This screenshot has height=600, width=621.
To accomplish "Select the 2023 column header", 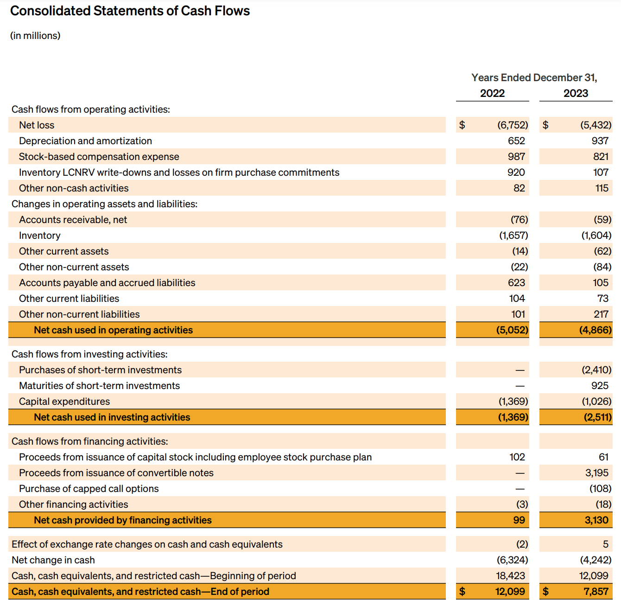I will click(576, 93).
